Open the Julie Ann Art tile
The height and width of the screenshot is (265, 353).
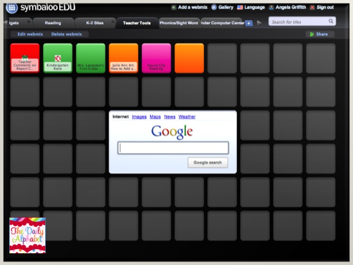[x=124, y=58]
